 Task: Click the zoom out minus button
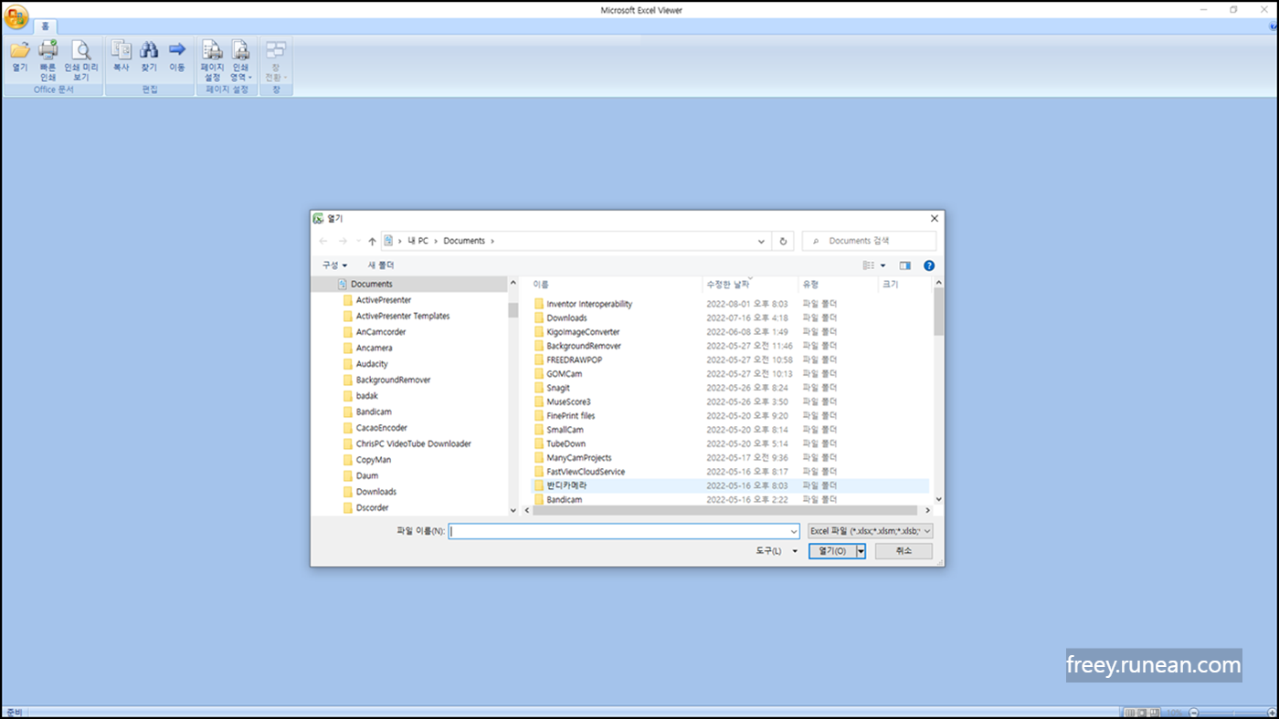1193,712
